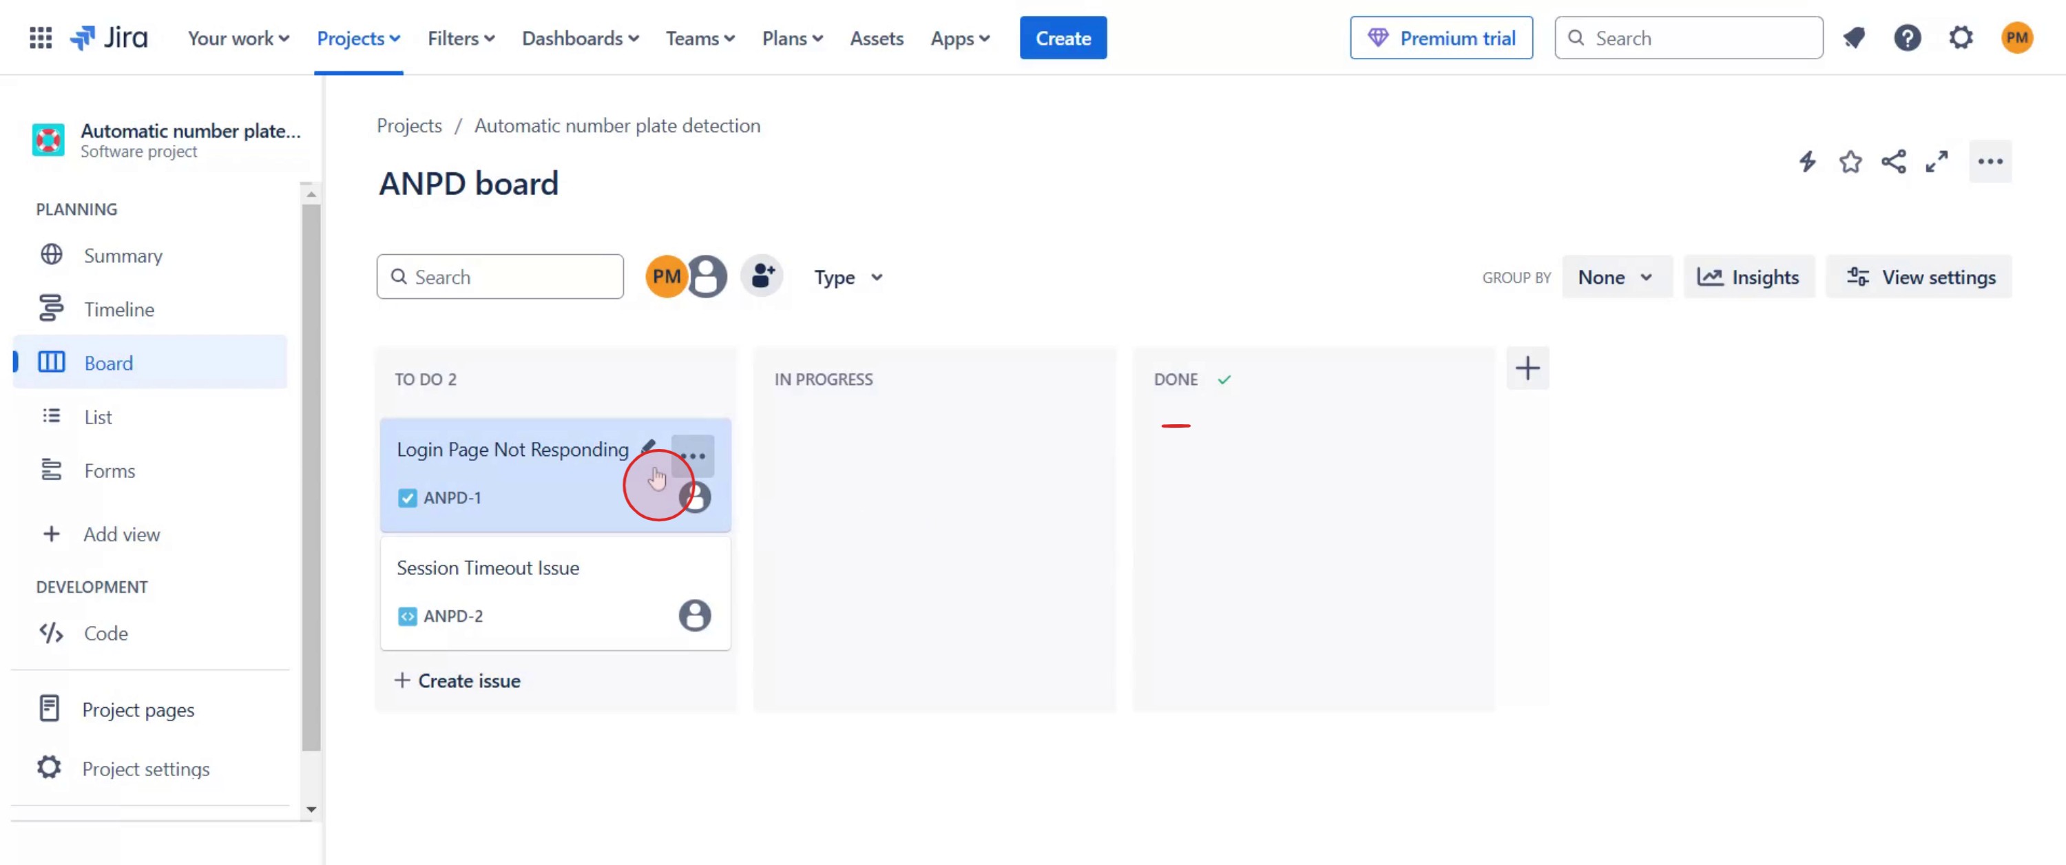Open Timeline in the sidebar
This screenshot has height=865, width=2066.
pos(118,309)
